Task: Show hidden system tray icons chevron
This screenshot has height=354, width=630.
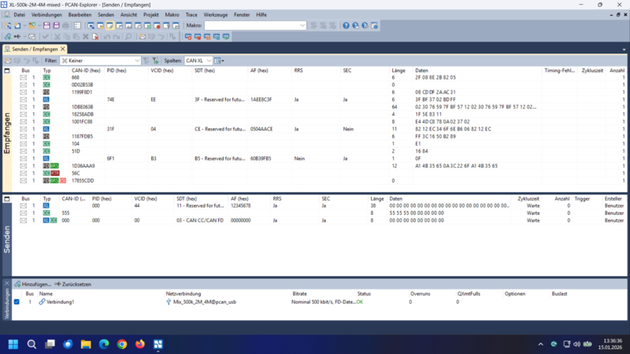Action: click(x=540, y=344)
